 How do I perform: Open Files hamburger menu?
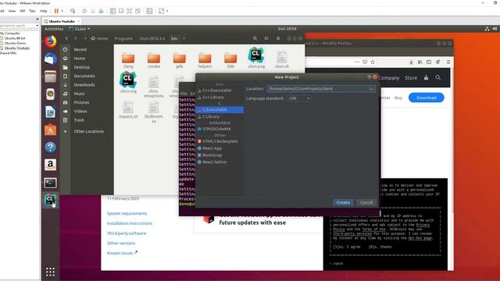tap(278, 38)
